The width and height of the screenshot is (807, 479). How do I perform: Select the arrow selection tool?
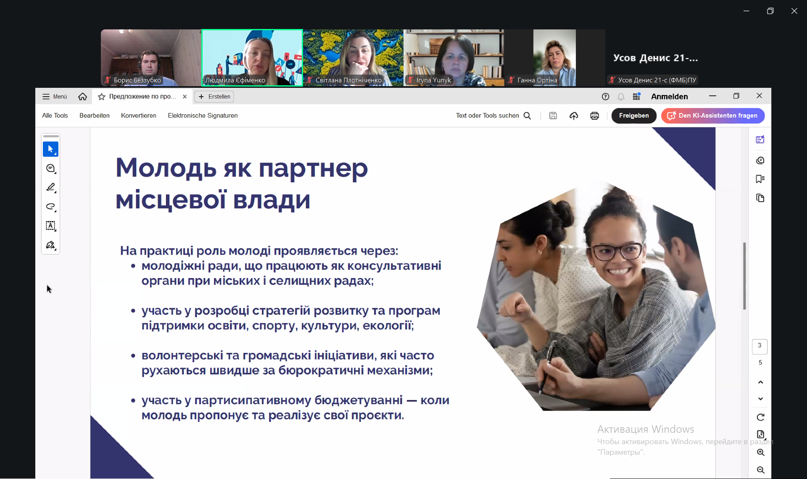pyautogui.click(x=50, y=149)
